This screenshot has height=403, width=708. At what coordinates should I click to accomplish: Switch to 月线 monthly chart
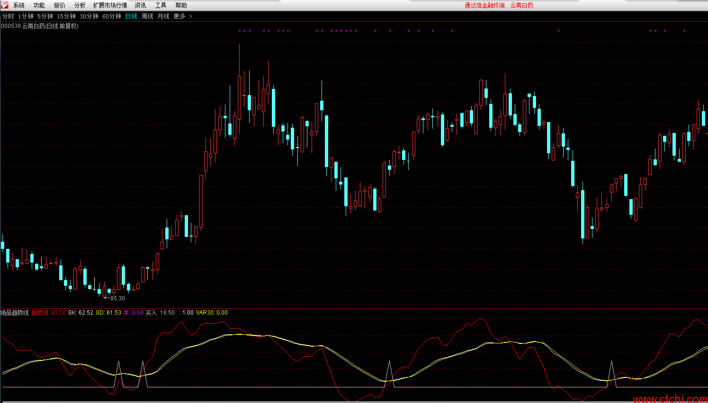(x=163, y=16)
